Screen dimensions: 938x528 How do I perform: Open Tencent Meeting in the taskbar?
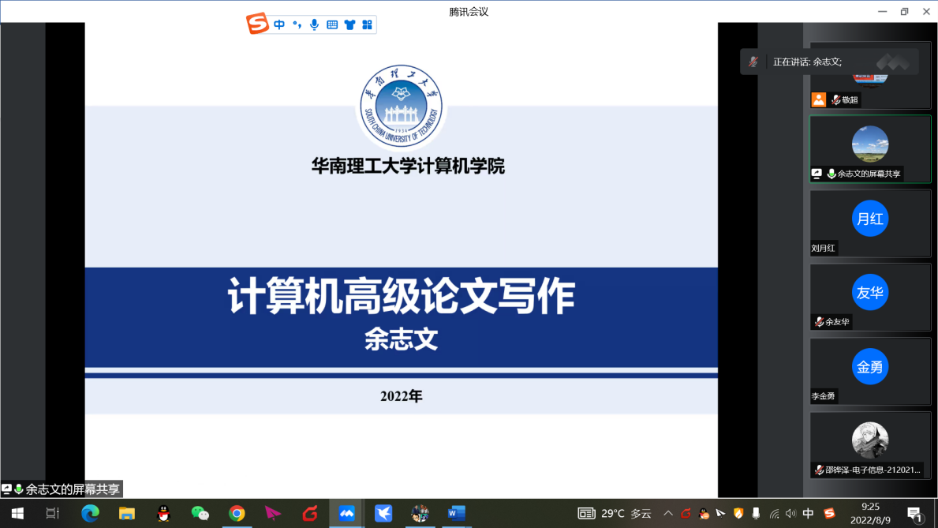[x=346, y=514]
